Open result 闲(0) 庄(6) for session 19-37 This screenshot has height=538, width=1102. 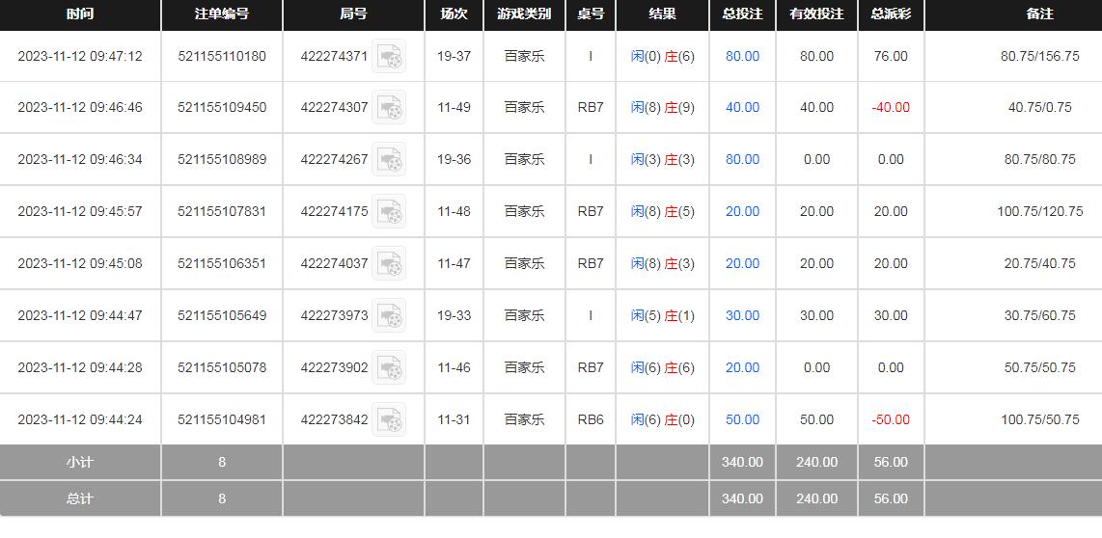click(x=662, y=57)
